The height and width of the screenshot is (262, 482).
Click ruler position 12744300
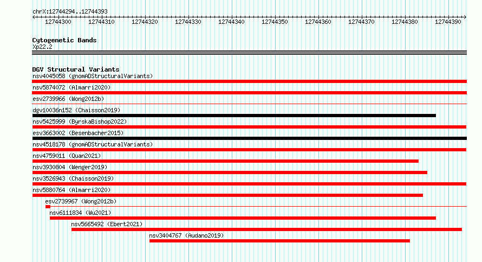click(x=58, y=22)
